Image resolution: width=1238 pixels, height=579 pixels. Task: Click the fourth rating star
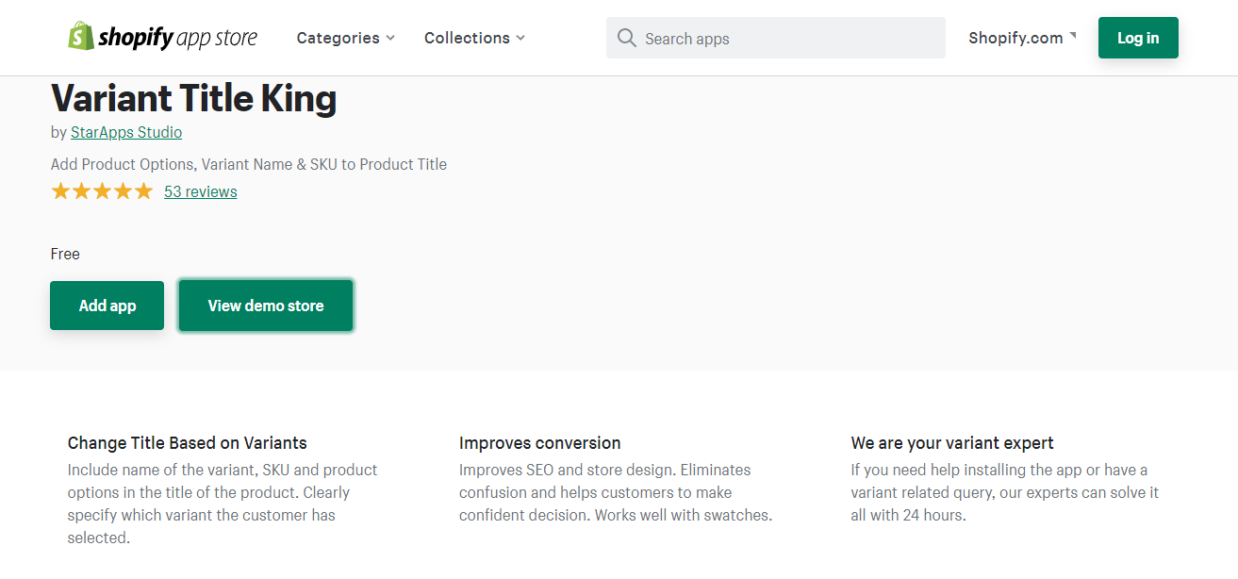coord(123,191)
